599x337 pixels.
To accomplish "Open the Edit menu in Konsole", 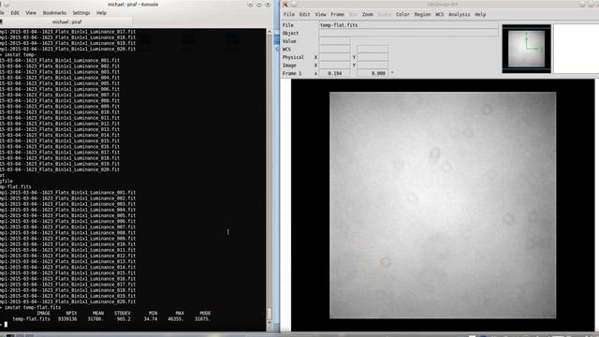I will point(15,12).
